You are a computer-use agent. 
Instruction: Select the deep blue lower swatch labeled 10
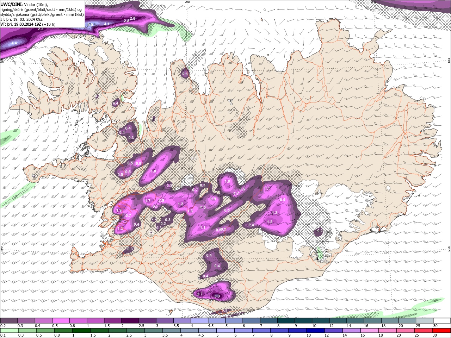click(x=315, y=330)
